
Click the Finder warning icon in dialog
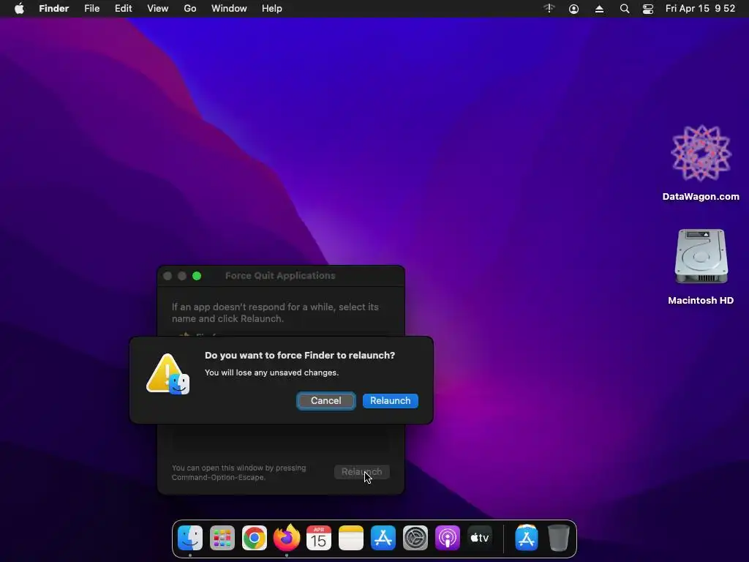pyautogui.click(x=168, y=374)
